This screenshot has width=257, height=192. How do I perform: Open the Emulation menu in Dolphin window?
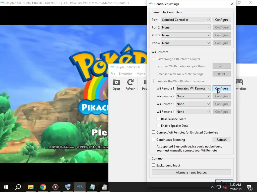pos(126,74)
